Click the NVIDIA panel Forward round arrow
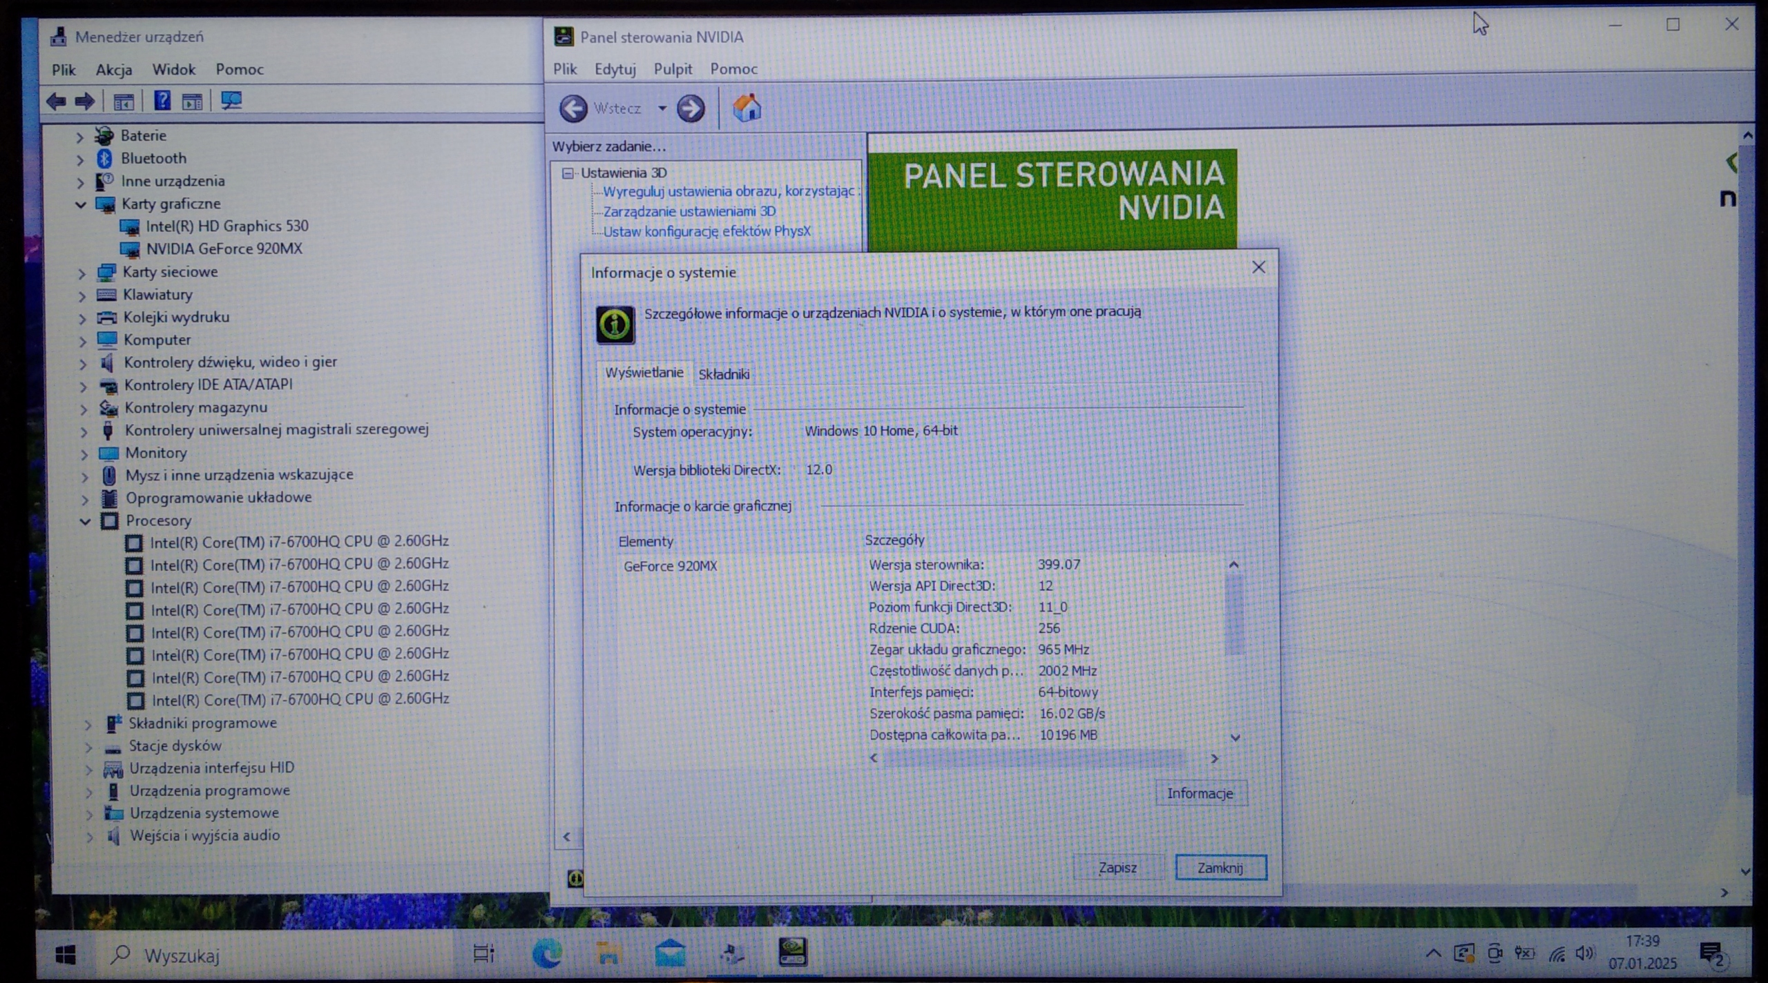The image size is (1768, 983). click(x=691, y=108)
